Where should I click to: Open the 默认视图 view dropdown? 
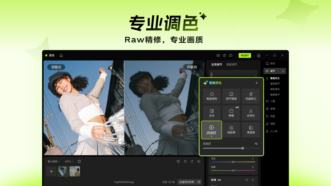54,161
